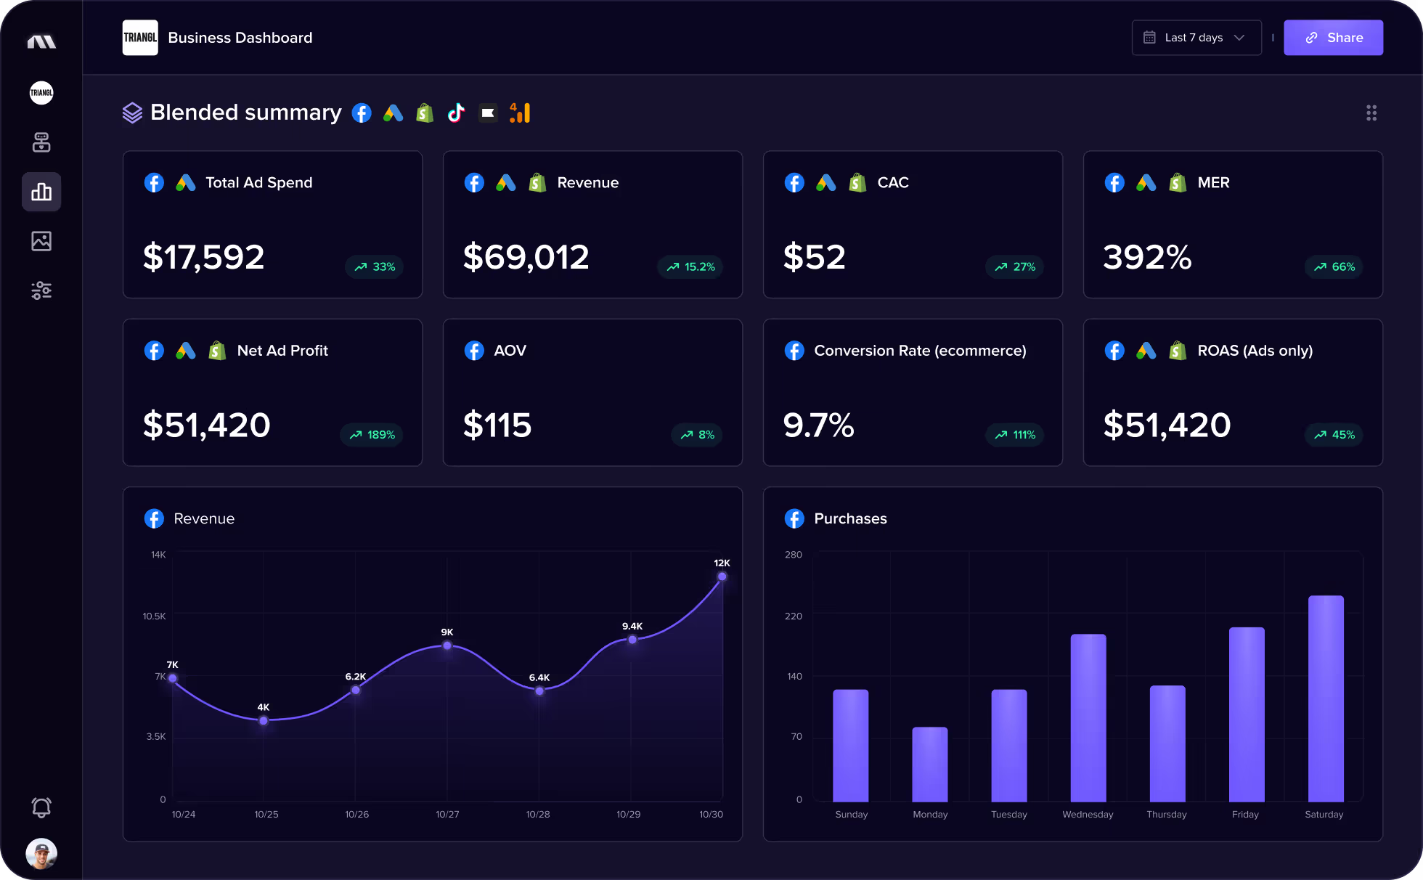
Task: Open notifications bell icon
Action: pyautogui.click(x=41, y=807)
